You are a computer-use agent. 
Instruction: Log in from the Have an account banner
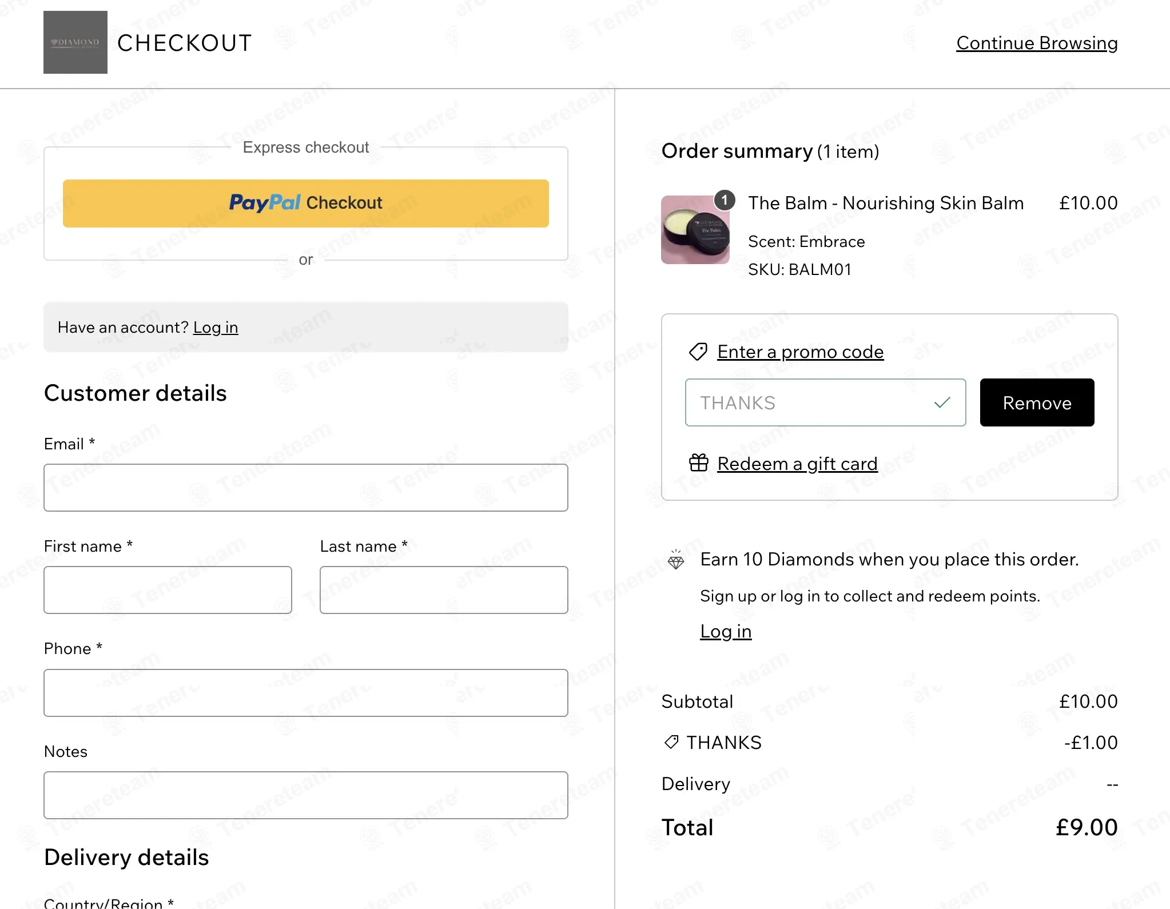(216, 328)
